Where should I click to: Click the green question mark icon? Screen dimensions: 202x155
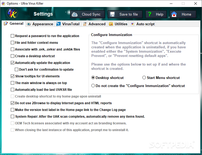click(x=150, y=14)
